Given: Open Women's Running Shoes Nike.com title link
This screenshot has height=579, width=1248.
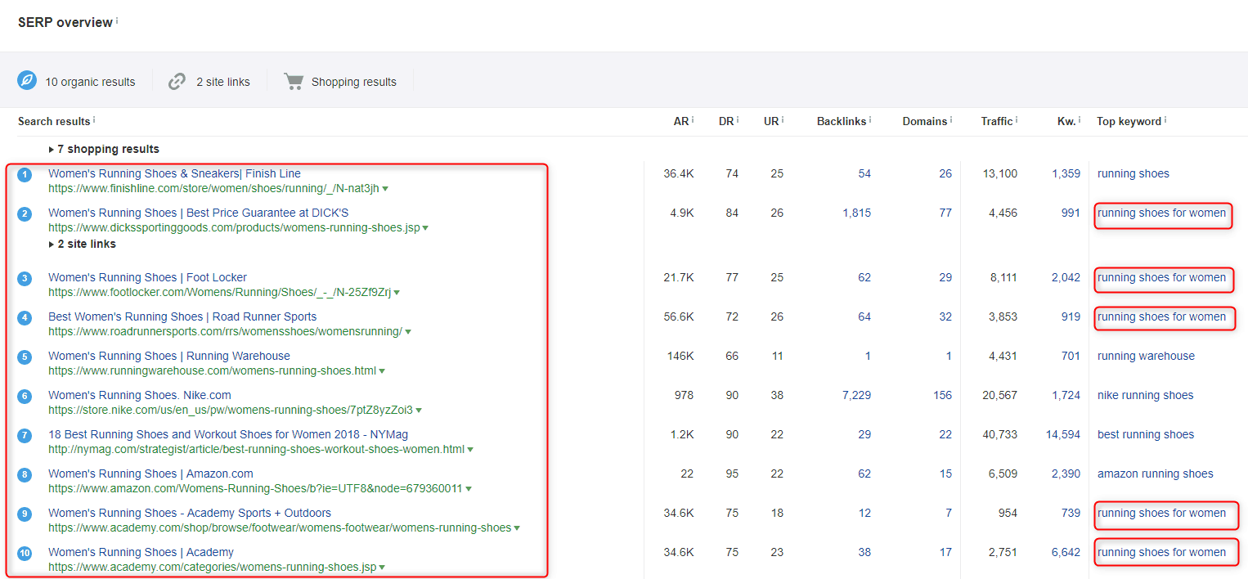Looking at the screenshot, I should coord(140,395).
